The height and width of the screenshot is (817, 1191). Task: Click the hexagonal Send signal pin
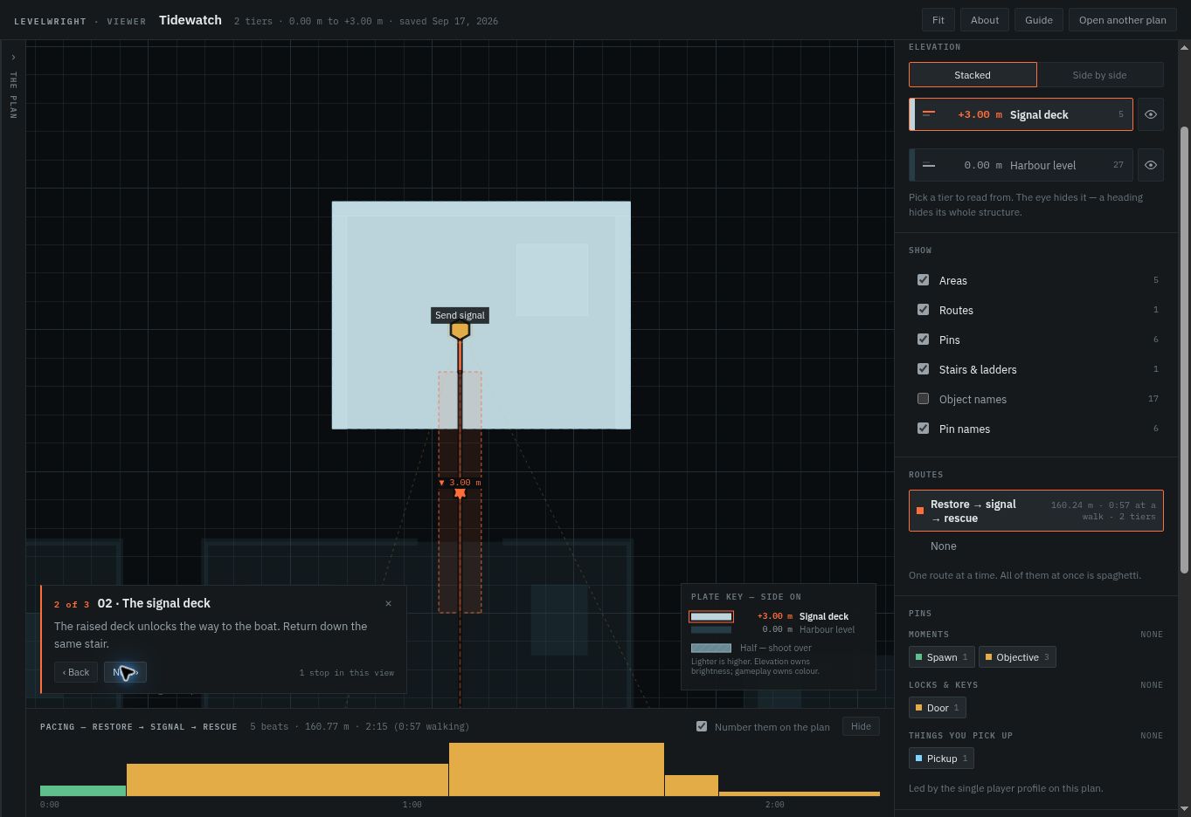[460, 330]
